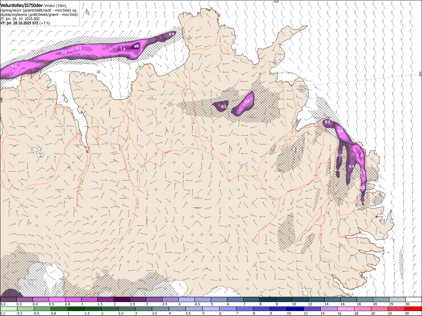Click the '0.2' label in the upper legend
Screen dimensions: 422x316
coord(3,304)
